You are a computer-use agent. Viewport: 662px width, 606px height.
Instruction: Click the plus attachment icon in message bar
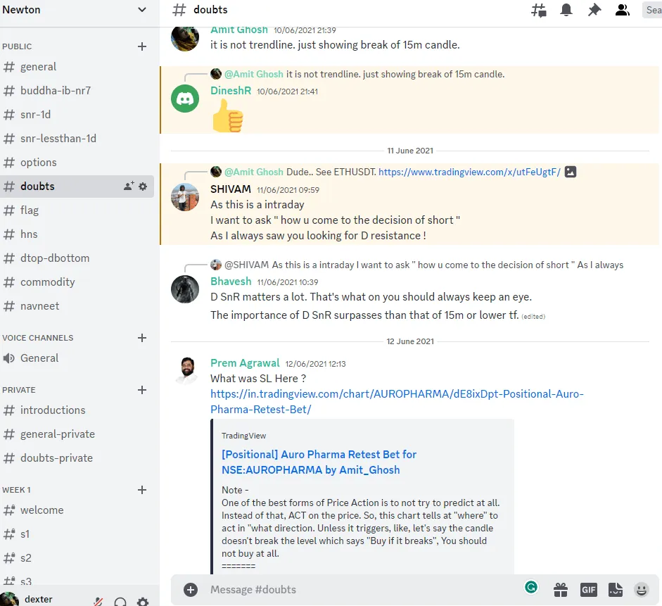point(191,589)
